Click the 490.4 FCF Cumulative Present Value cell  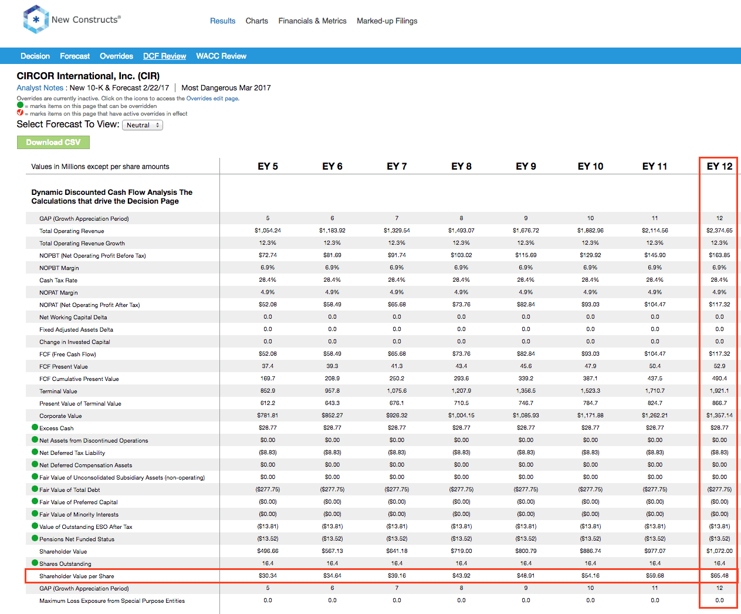[x=720, y=378]
